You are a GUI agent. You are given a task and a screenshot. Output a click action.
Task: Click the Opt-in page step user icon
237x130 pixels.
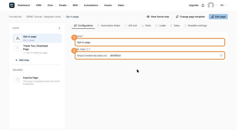click(18, 38)
